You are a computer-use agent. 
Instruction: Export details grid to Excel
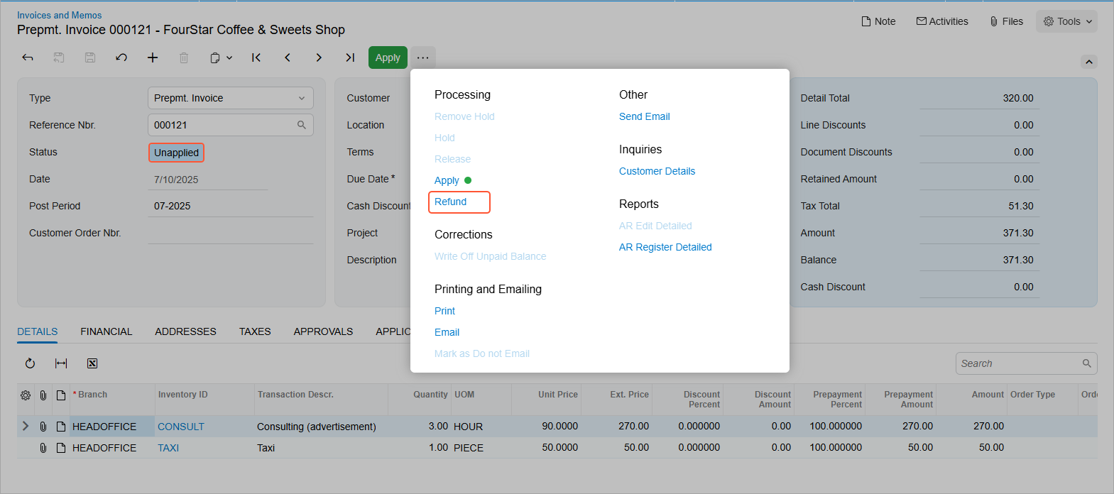point(92,363)
